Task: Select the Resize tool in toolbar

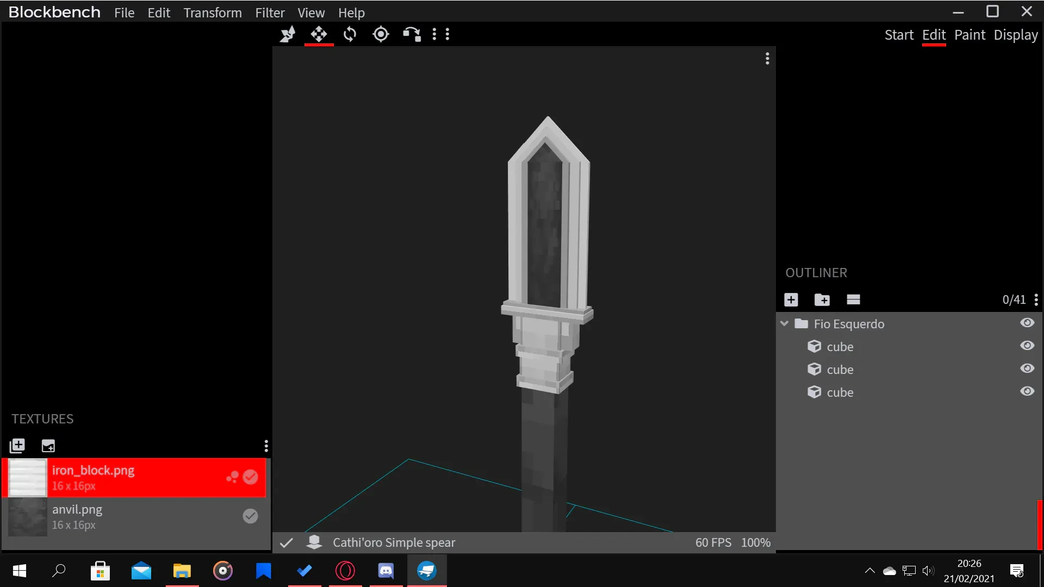Action: pos(288,34)
